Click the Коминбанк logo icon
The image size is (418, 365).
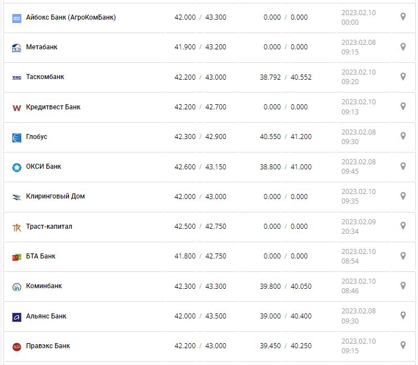pyautogui.click(x=17, y=287)
